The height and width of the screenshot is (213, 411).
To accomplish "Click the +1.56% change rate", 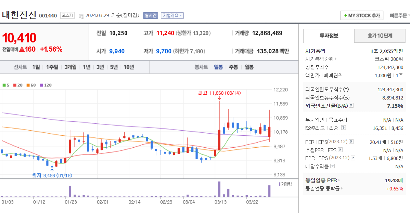I will tap(51, 49).
